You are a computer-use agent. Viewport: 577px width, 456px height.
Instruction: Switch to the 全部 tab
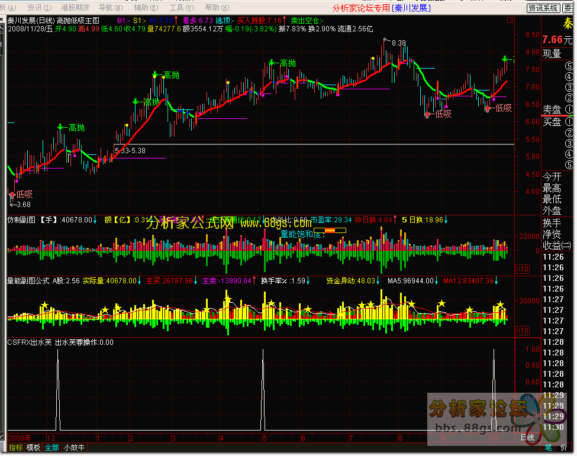pyautogui.click(x=52, y=448)
